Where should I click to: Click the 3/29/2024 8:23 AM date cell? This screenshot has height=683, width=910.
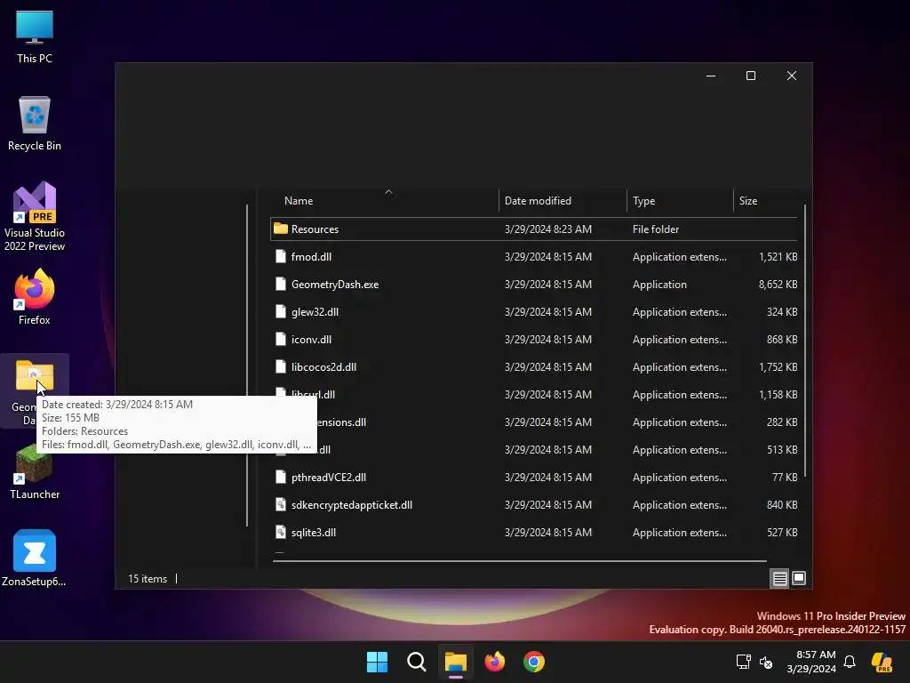[547, 229]
